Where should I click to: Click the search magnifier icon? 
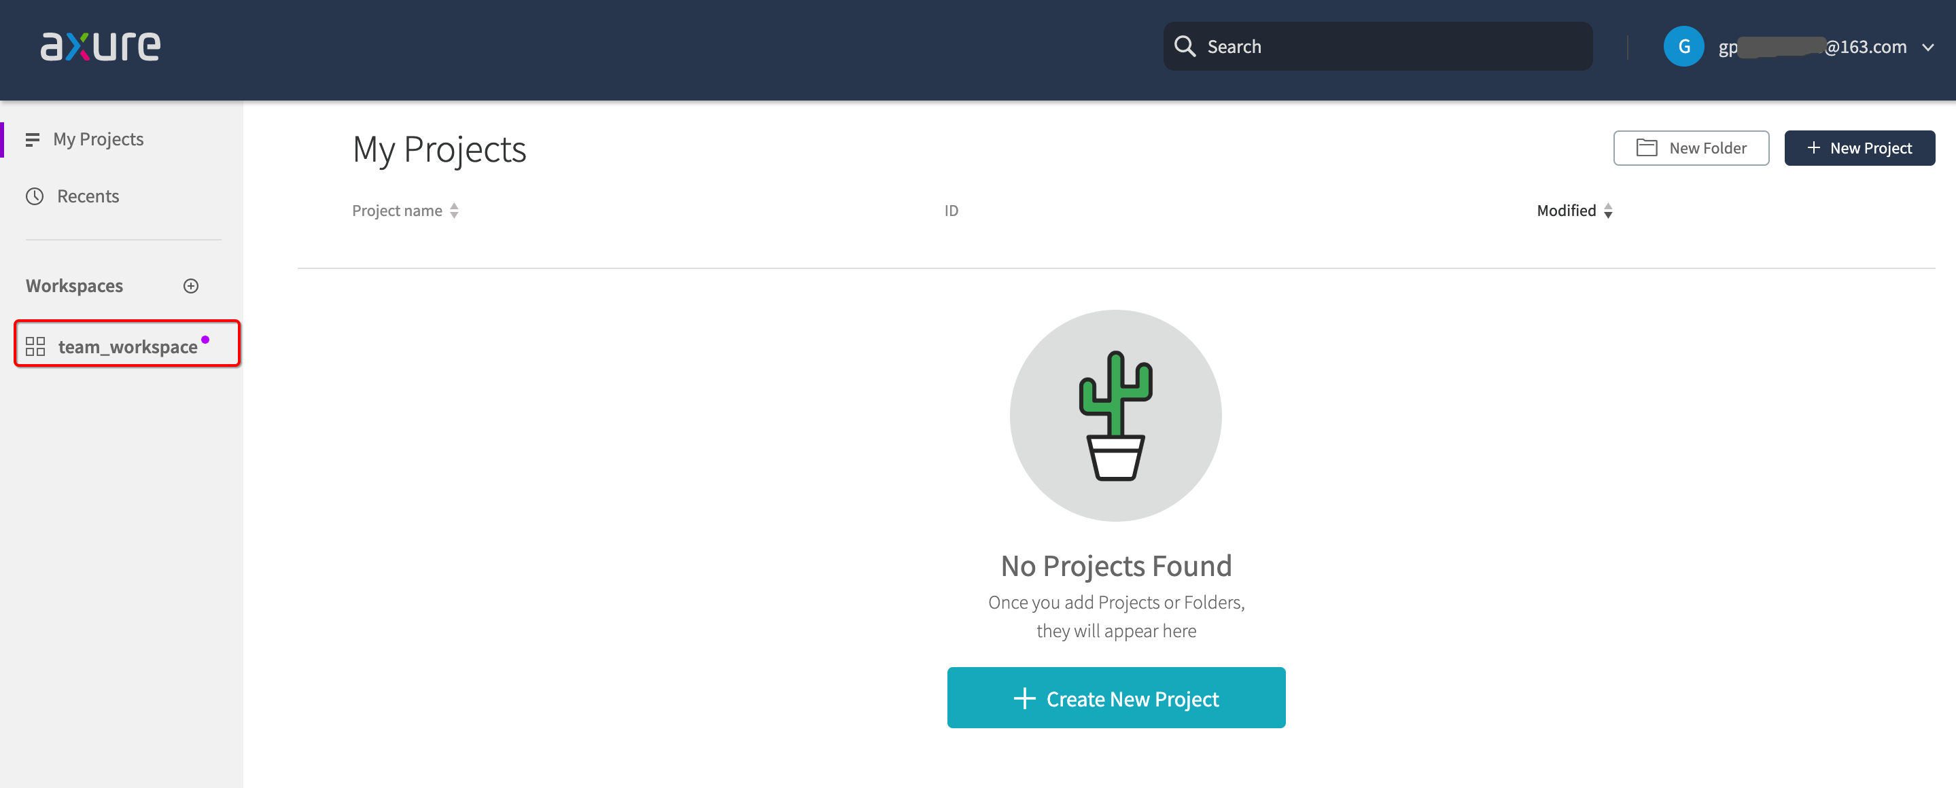1185,46
